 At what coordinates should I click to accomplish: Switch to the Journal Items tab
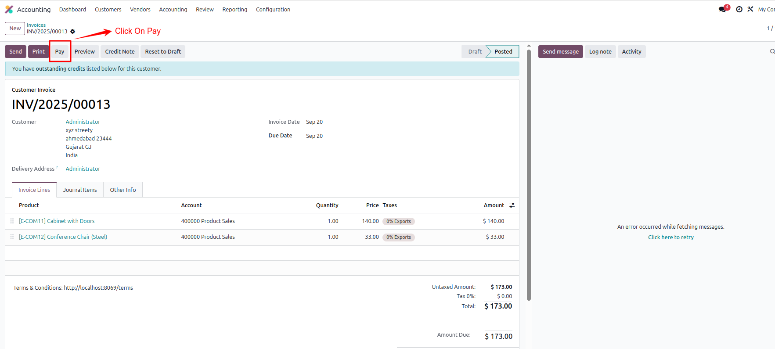pyautogui.click(x=80, y=190)
